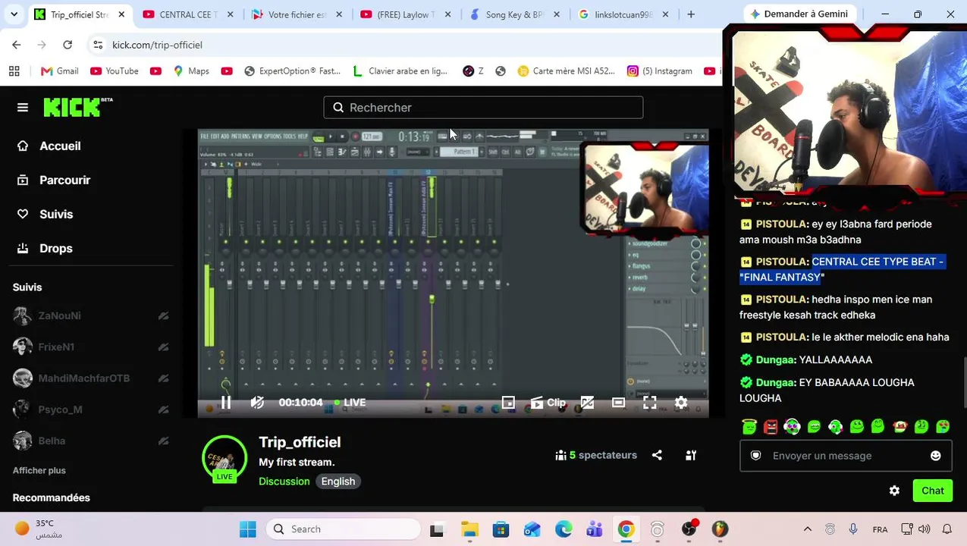
Task: Click the English language tag
Action: click(x=338, y=482)
